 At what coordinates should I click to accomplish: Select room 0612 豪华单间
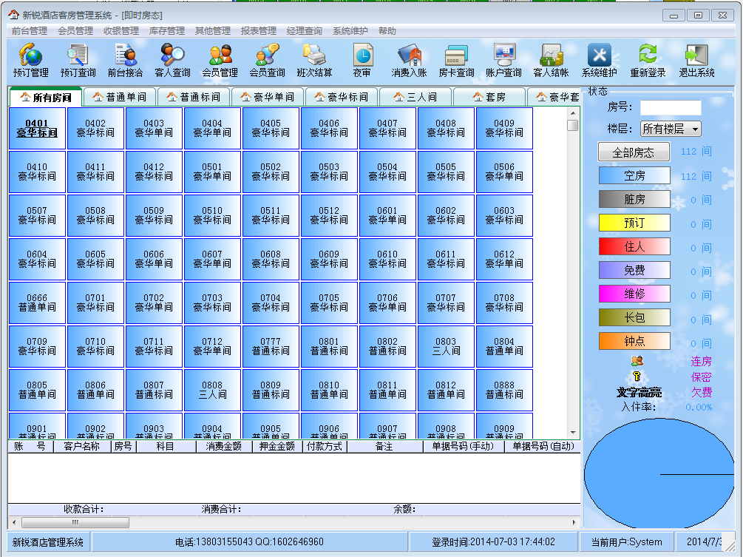tap(504, 259)
